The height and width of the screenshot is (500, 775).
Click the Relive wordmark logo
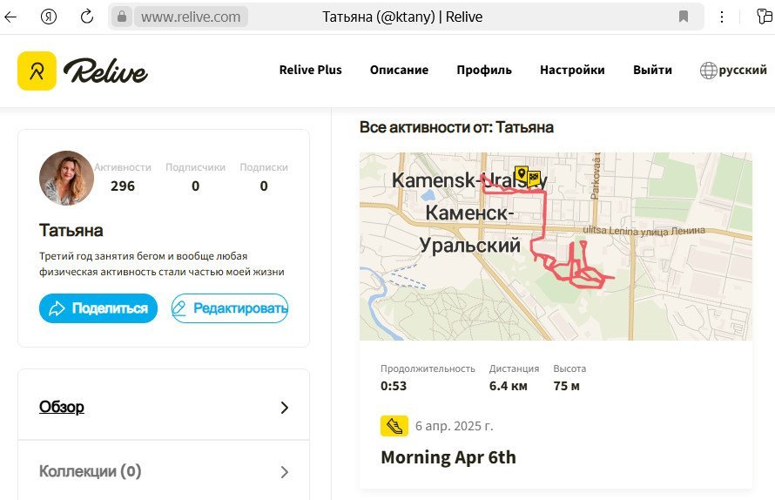tap(105, 71)
